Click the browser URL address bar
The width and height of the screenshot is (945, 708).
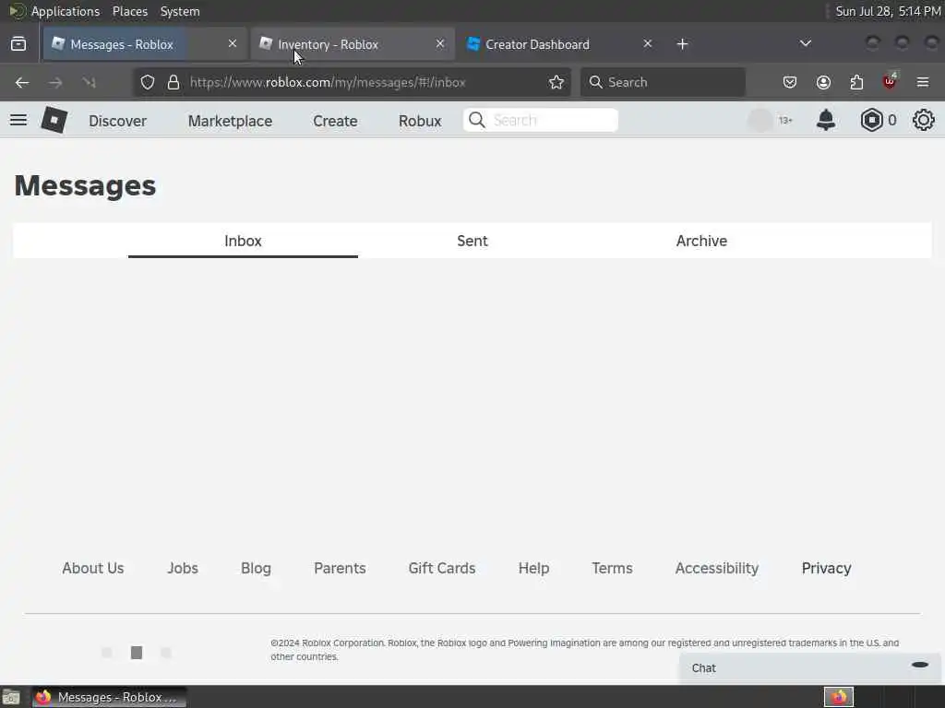[353, 82]
